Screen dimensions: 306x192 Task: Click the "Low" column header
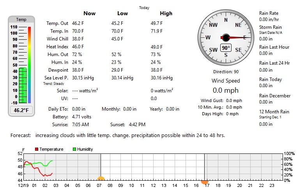[x=122, y=13]
